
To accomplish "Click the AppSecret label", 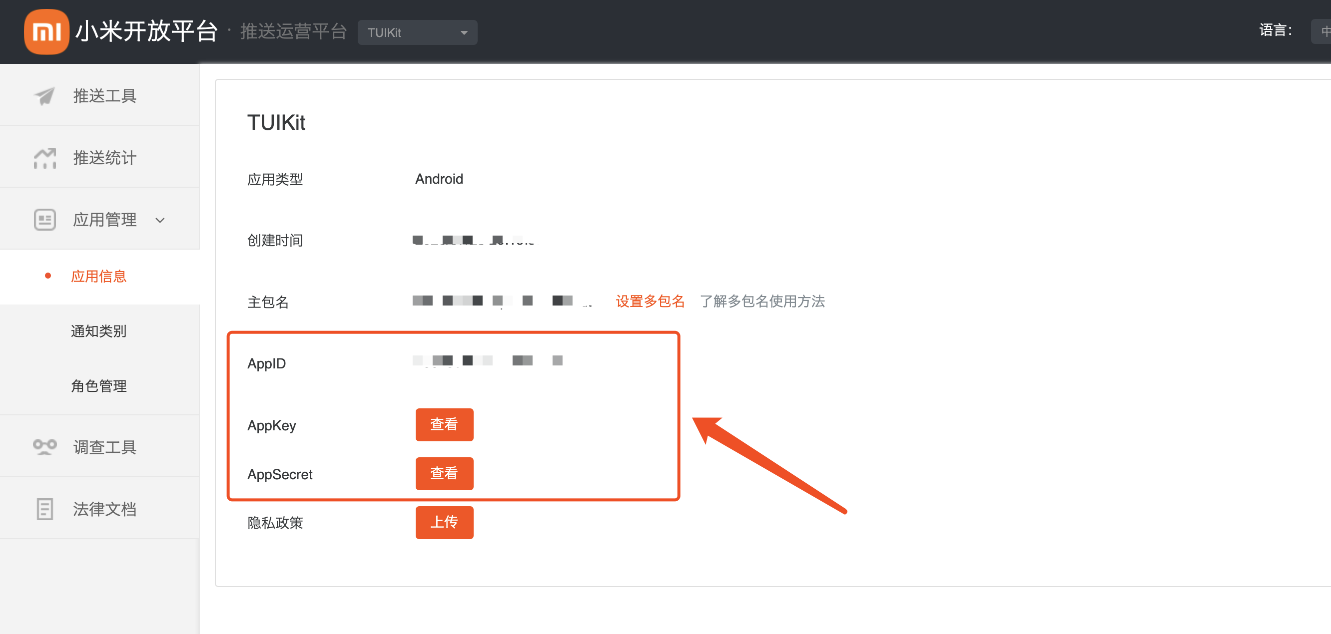I will coord(280,474).
